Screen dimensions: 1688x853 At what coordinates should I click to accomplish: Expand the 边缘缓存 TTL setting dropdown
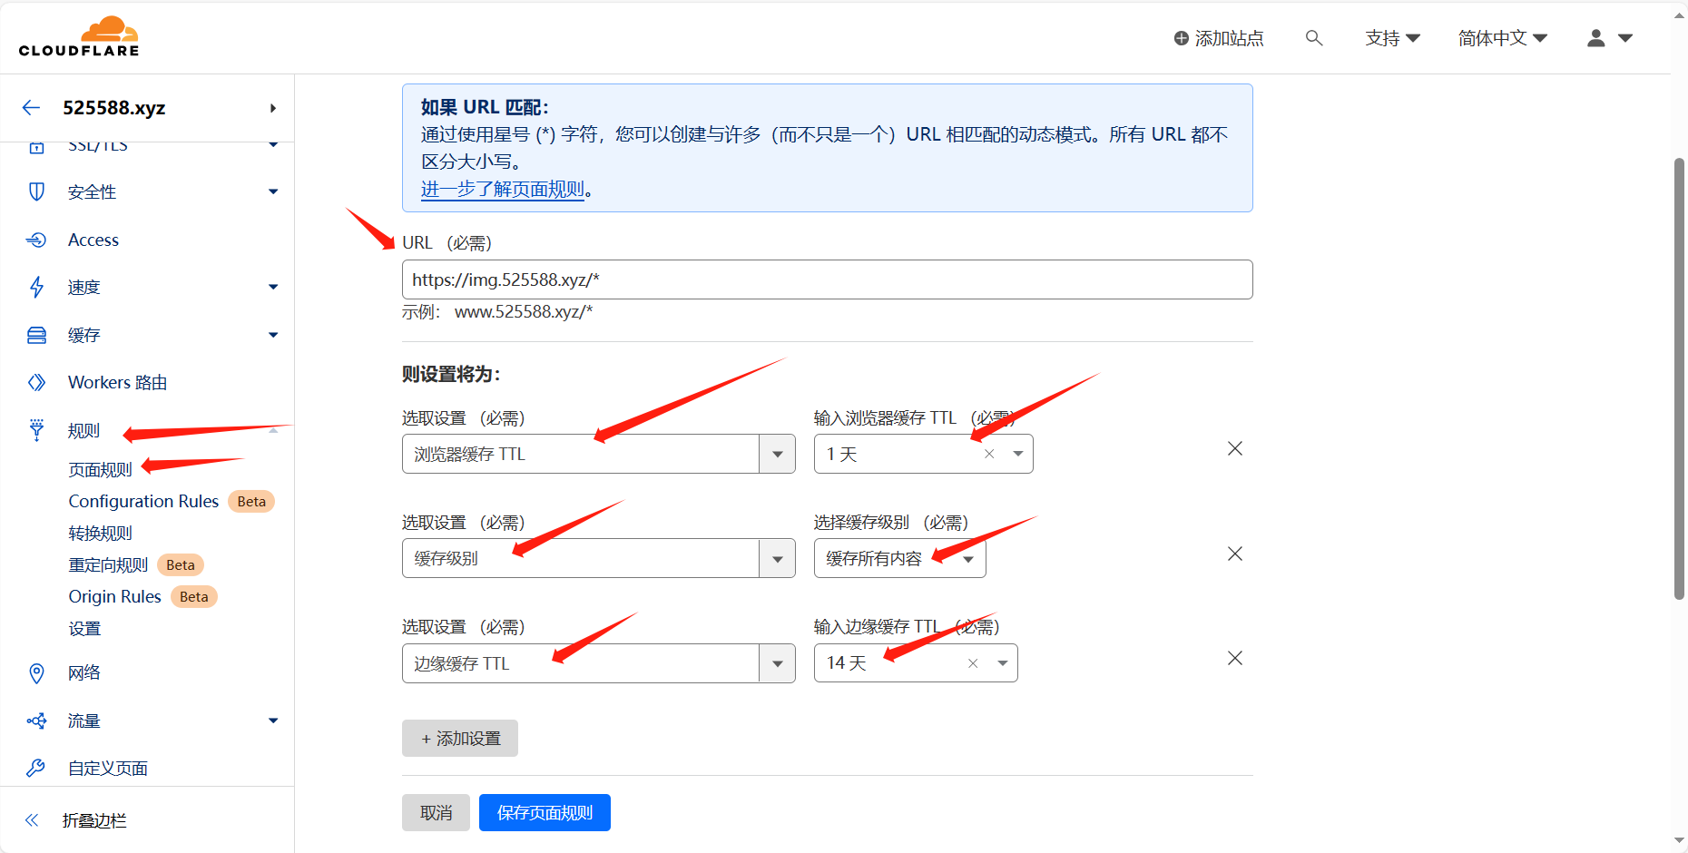(x=777, y=663)
